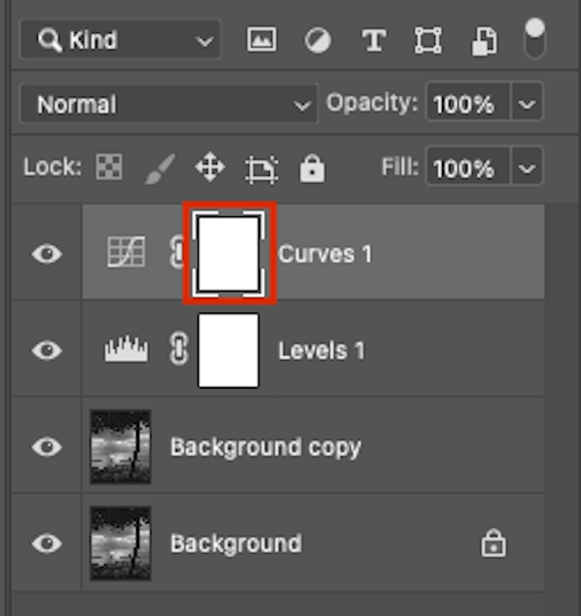The width and height of the screenshot is (581, 616).
Task: Lock all padlock icon in Lock row
Action: pos(312,168)
